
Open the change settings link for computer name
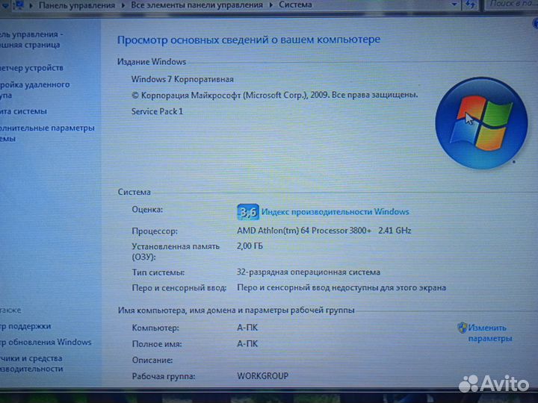tap(490, 333)
